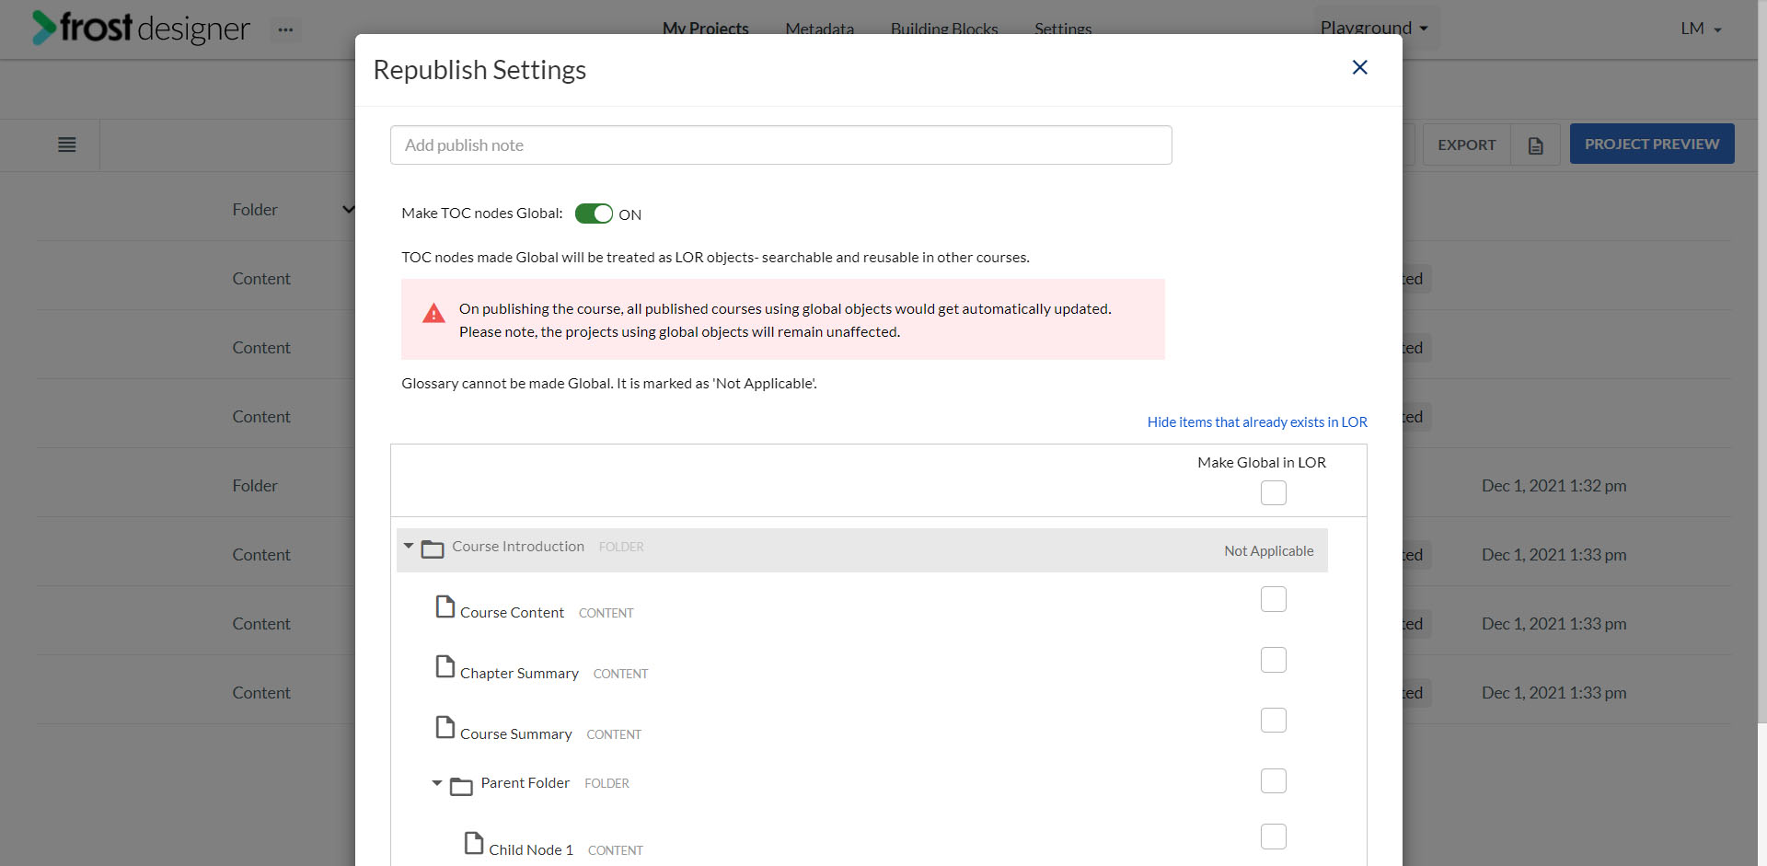Screen dimensions: 1767x866
Task: Click the Course Introduction folder icon
Action: [433, 549]
